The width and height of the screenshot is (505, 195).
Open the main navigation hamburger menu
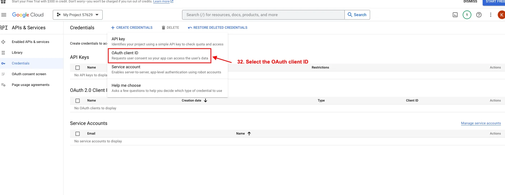point(4,15)
